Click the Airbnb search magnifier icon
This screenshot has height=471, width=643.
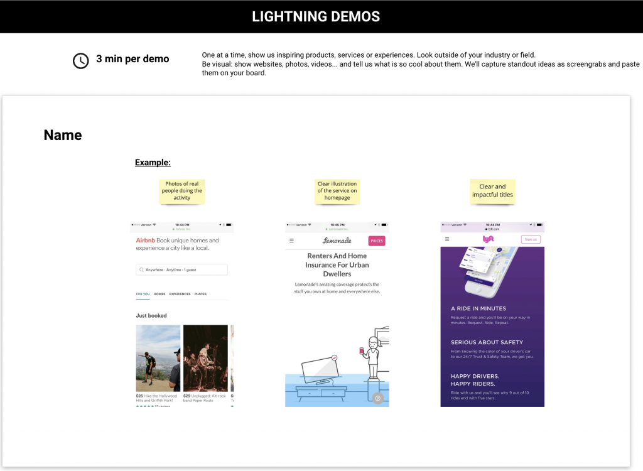point(141,269)
